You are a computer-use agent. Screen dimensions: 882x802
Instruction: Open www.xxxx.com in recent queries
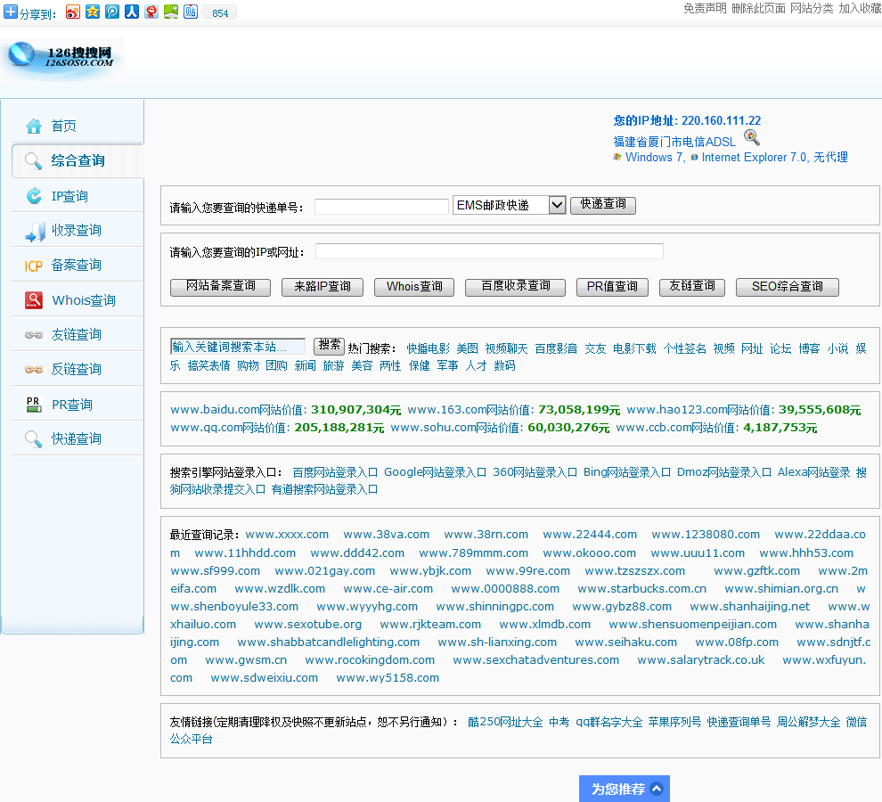[x=287, y=535]
